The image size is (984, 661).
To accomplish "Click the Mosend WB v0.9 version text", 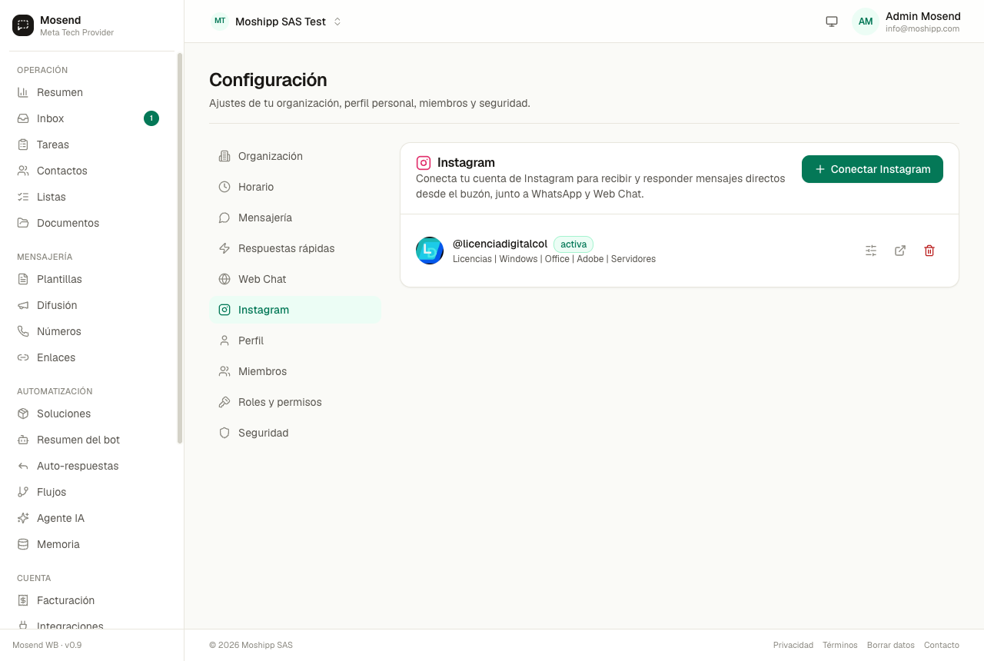I will pyautogui.click(x=47, y=645).
